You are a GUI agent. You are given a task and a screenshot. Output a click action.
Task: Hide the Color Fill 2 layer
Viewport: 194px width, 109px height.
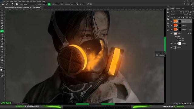pyautogui.click(x=172, y=25)
